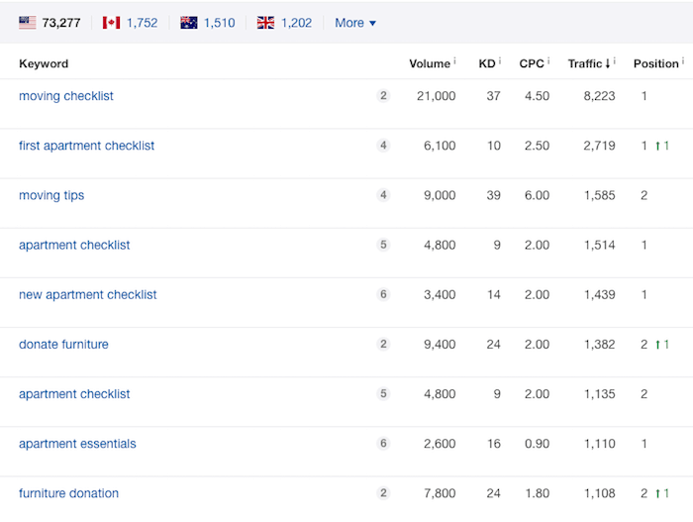Select the Australia flag icon

[x=189, y=23]
